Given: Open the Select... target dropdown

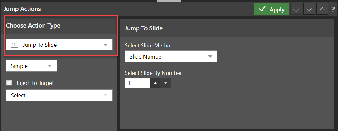Looking at the screenshot, I should (59, 95).
